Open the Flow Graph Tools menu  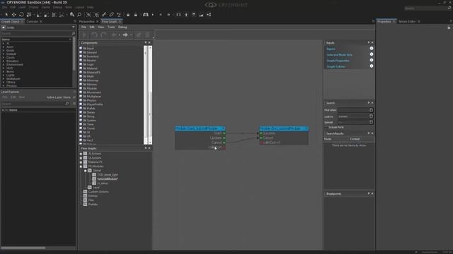click(x=111, y=27)
